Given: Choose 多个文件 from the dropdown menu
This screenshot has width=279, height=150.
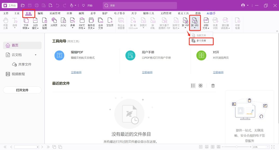Looking at the screenshot, I should pyautogui.click(x=201, y=41).
